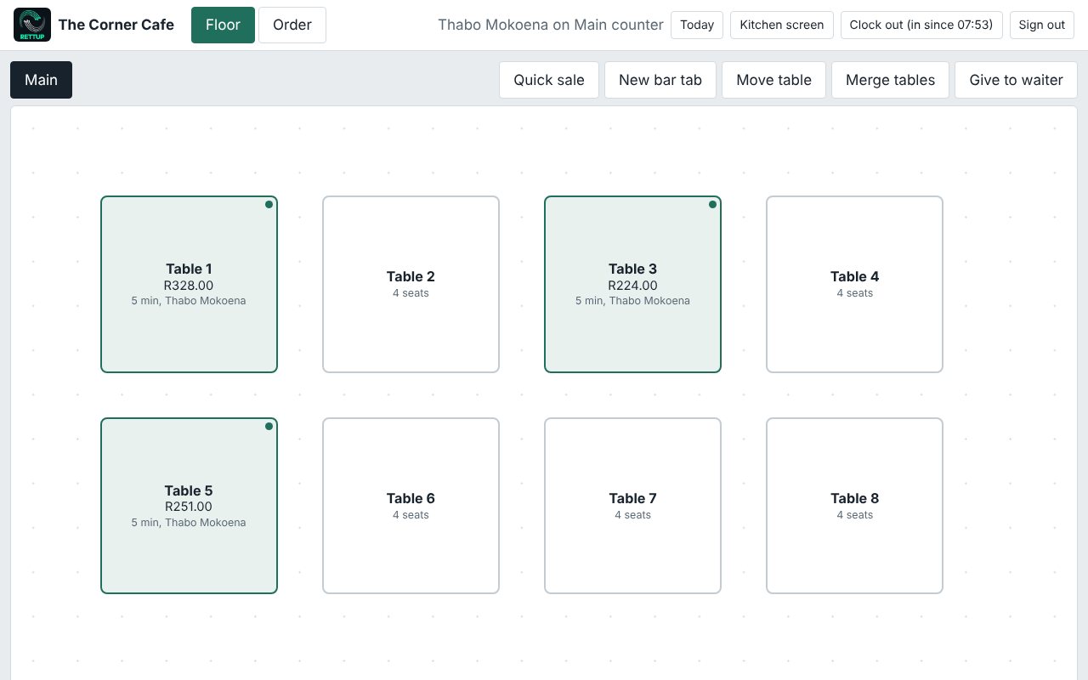
Task: Select Give to waiter
Action: pyautogui.click(x=1017, y=80)
